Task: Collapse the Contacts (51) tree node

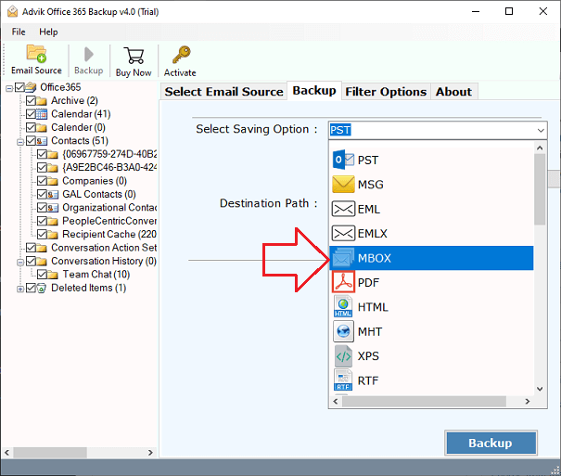Action: pyautogui.click(x=20, y=142)
